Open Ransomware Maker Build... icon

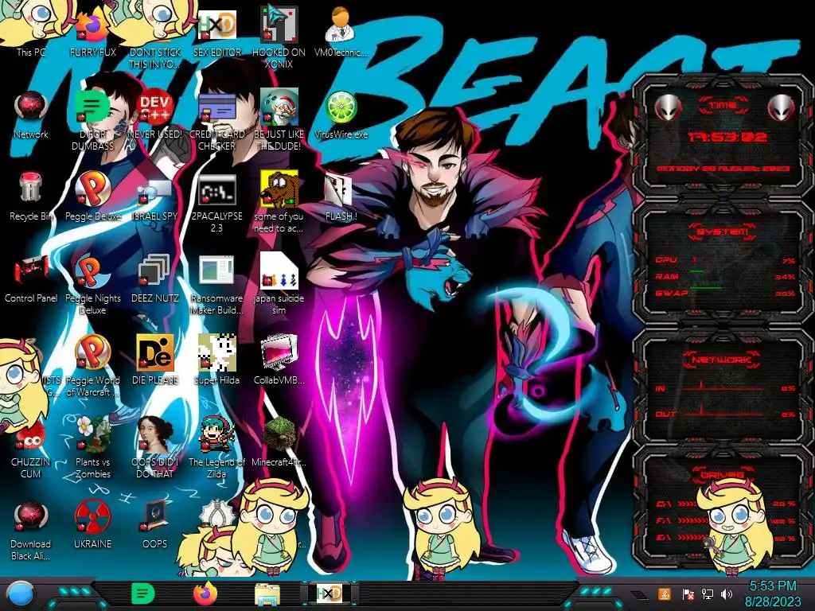coord(217,285)
